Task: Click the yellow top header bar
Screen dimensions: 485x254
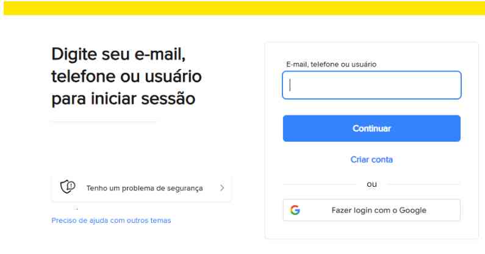Action: (x=242, y=7)
